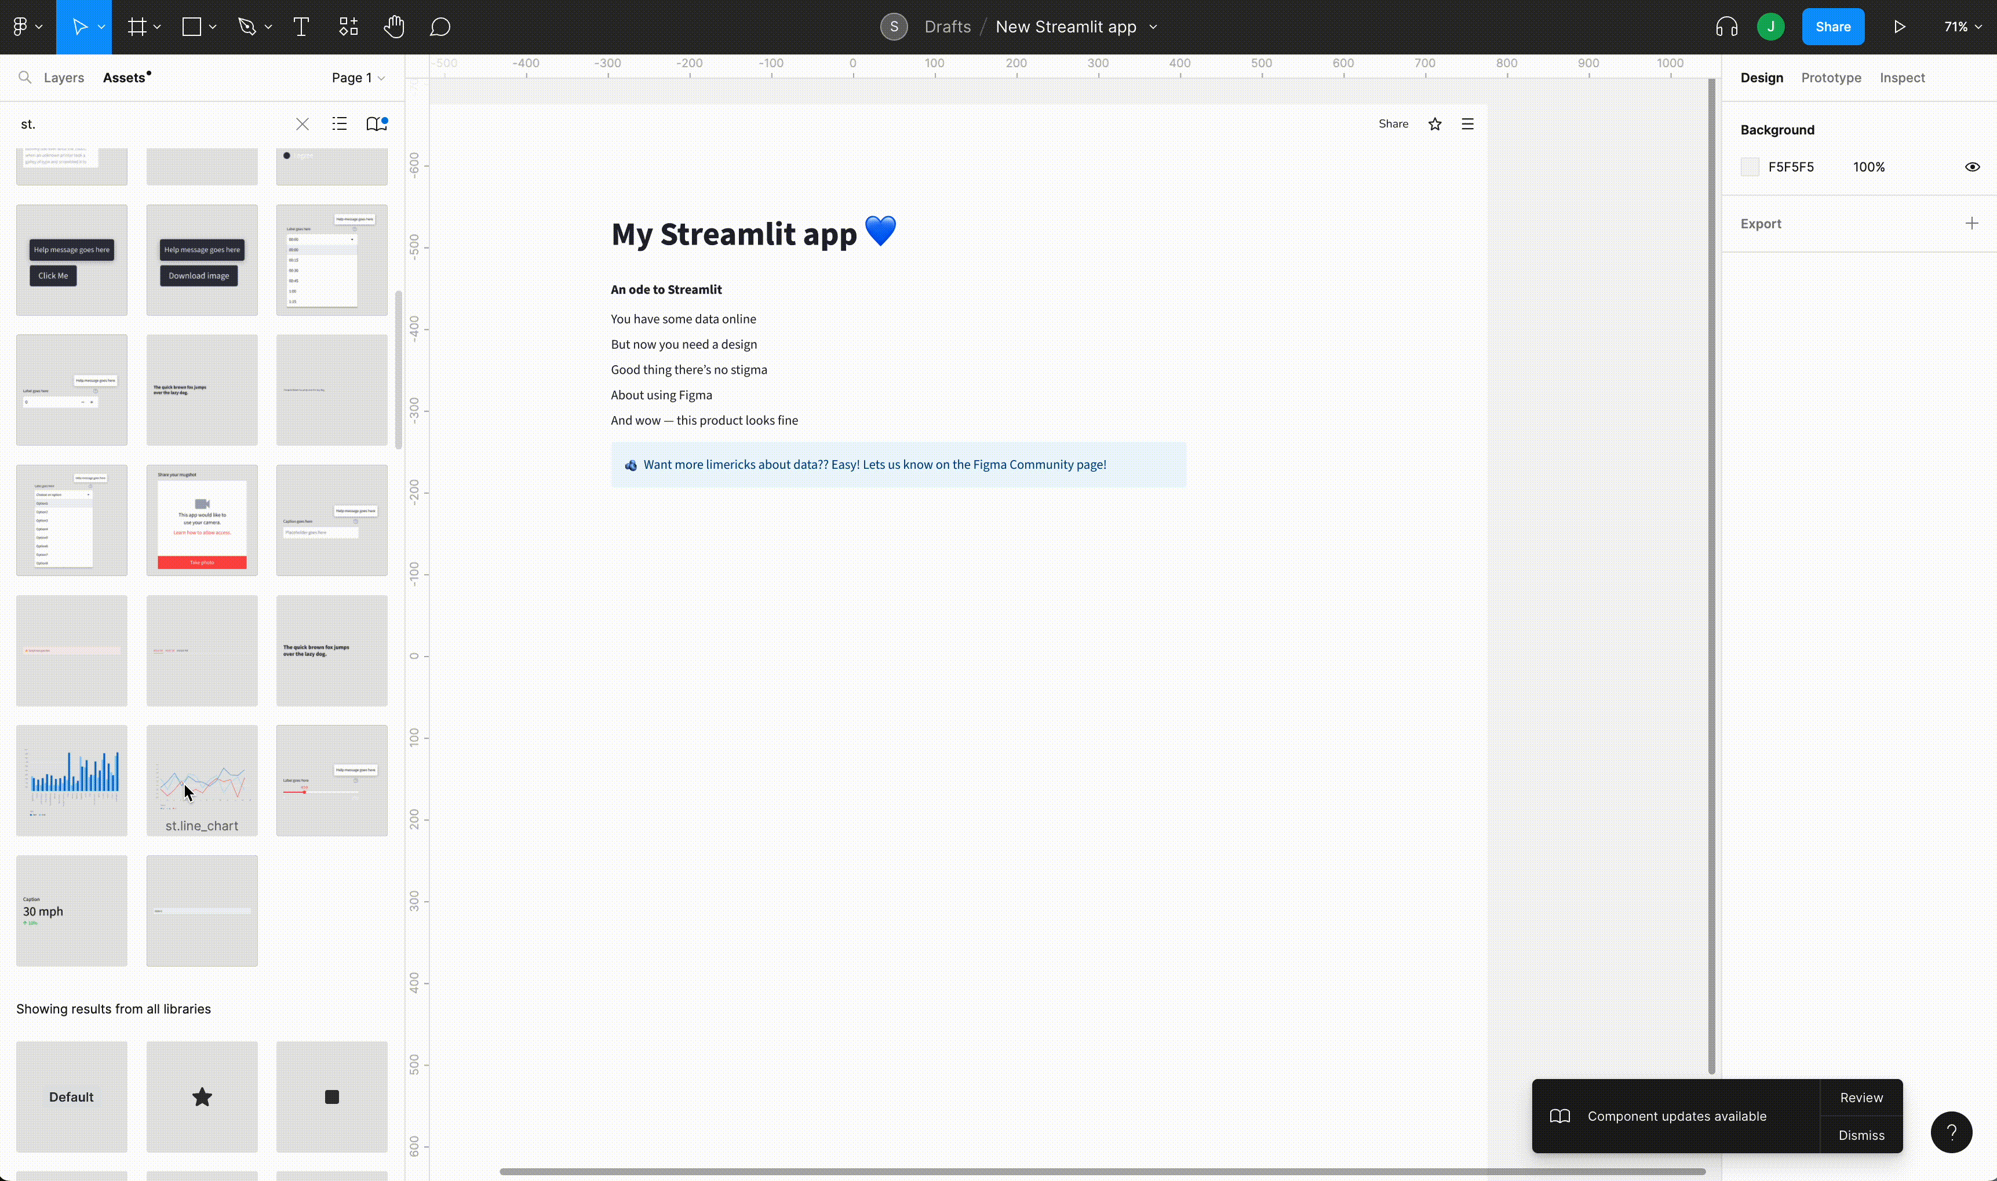The height and width of the screenshot is (1181, 1997).
Task: Select the Rectangle shape tool
Action: click(x=192, y=26)
